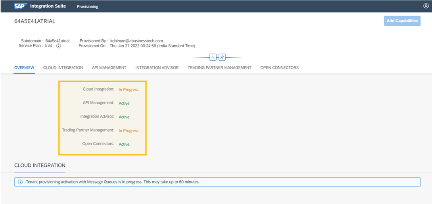Screen dimensions: 432x204
Task: Click the CLOUD INTEGRATION section heading
Action: (40, 166)
